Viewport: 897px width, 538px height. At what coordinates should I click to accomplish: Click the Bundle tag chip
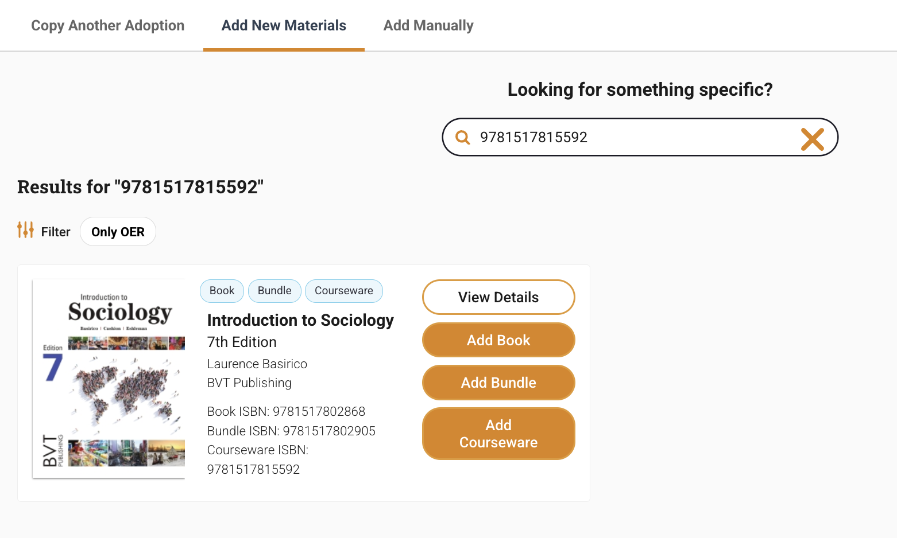point(274,291)
